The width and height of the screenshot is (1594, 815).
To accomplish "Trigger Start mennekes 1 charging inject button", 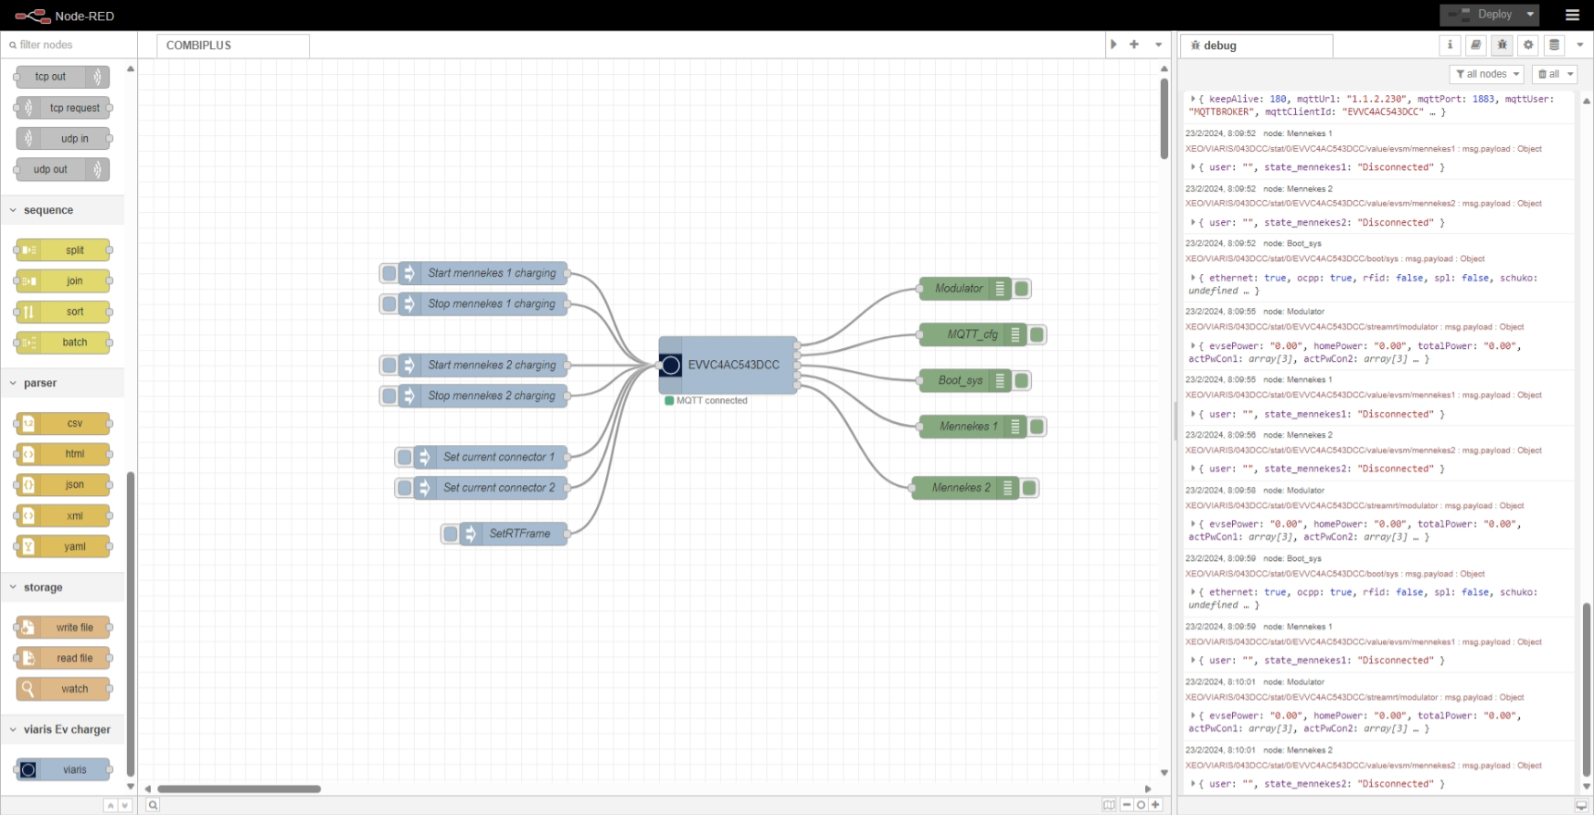I will pos(389,273).
